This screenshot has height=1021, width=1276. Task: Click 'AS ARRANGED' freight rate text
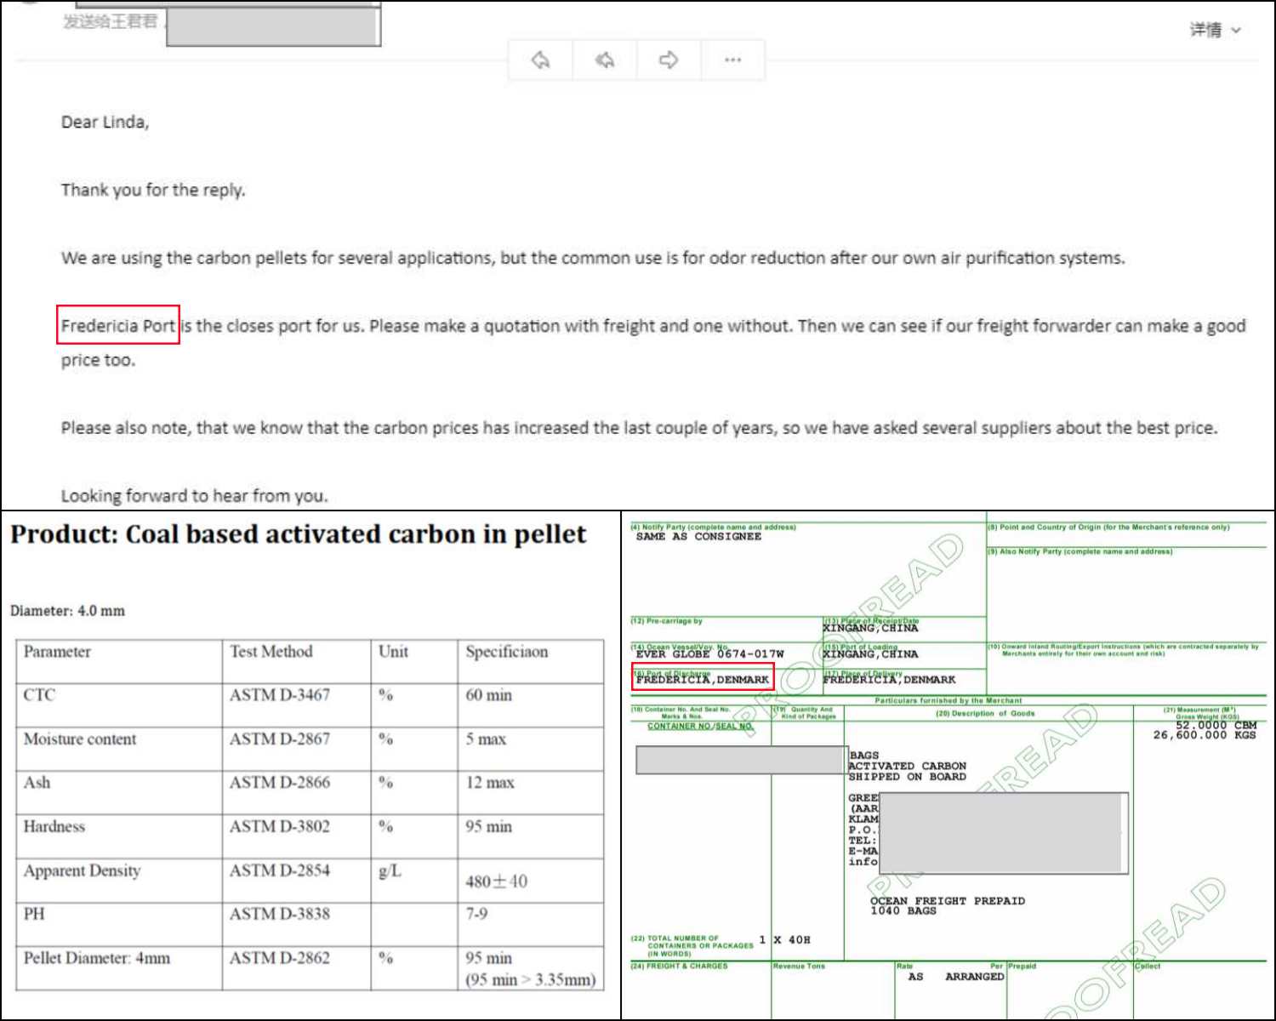click(956, 977)
